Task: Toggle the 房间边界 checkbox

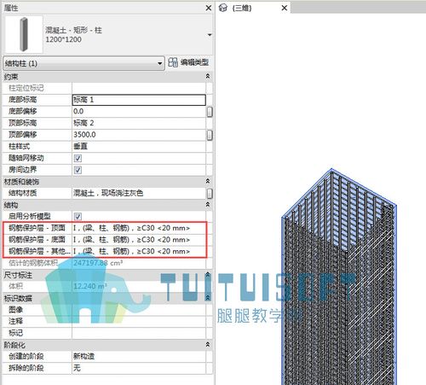Action: coord(78,170)
